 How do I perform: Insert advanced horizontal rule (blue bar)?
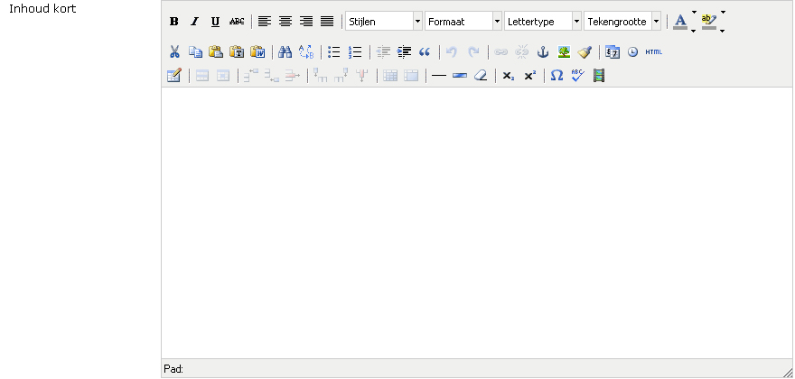(460, 76)
